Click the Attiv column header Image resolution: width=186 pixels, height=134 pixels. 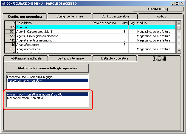[x=125, y=23]
